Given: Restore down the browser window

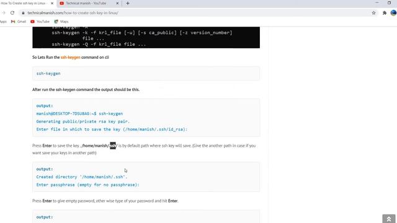Looking at the screenshot, I should (389, 2).
